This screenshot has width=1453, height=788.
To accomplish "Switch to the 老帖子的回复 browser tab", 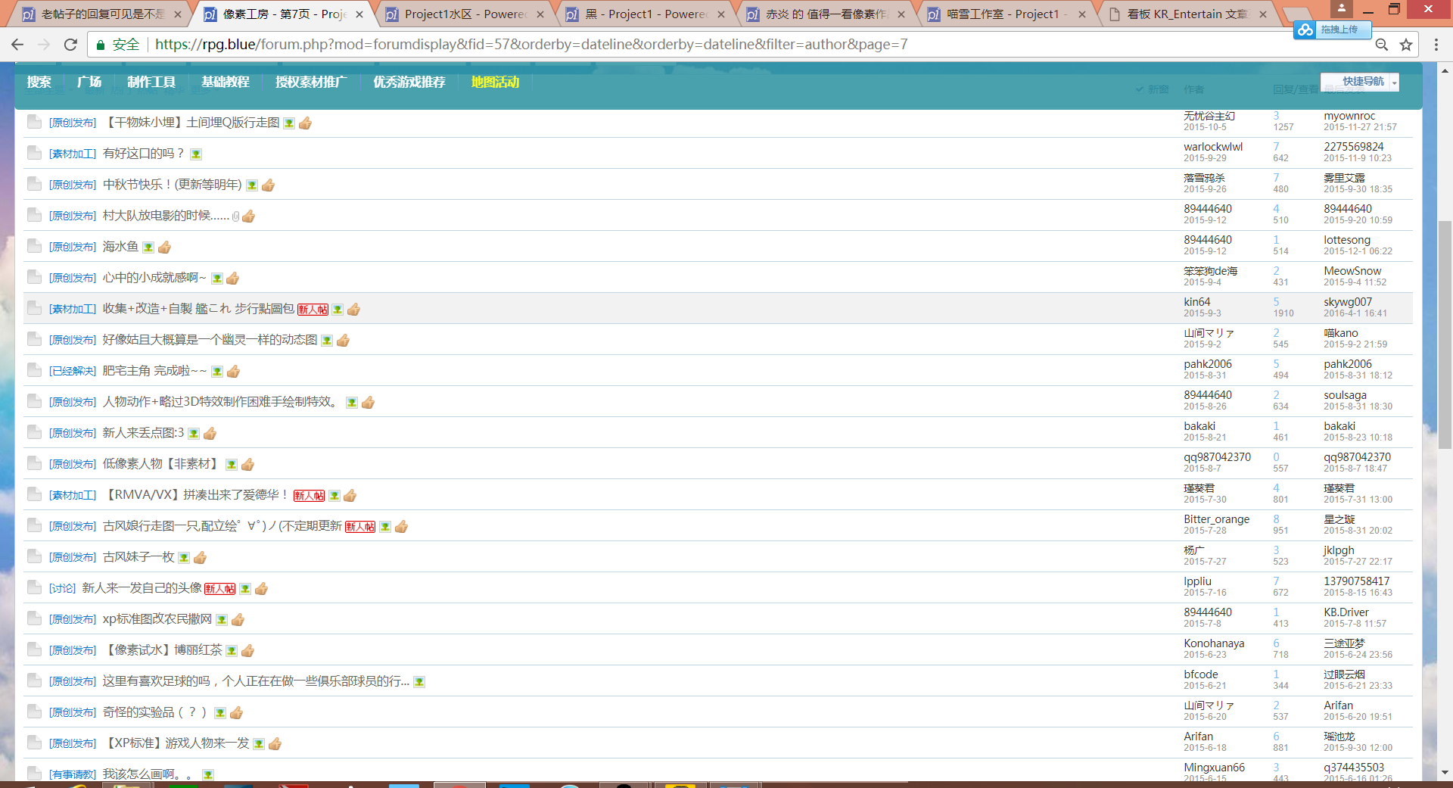I will tap(102, 14).
